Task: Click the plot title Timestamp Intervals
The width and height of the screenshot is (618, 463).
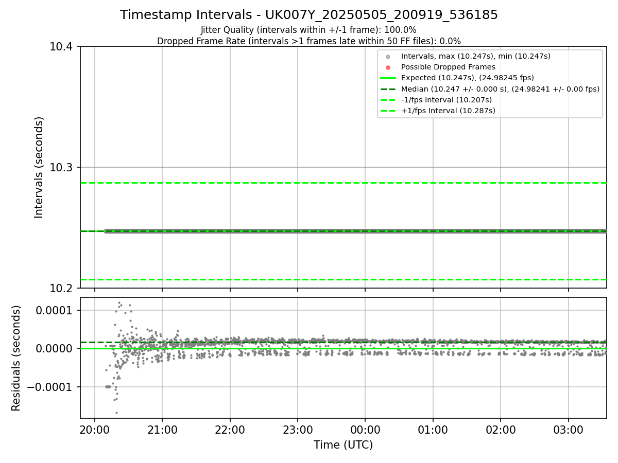Action: click(309, 15)
